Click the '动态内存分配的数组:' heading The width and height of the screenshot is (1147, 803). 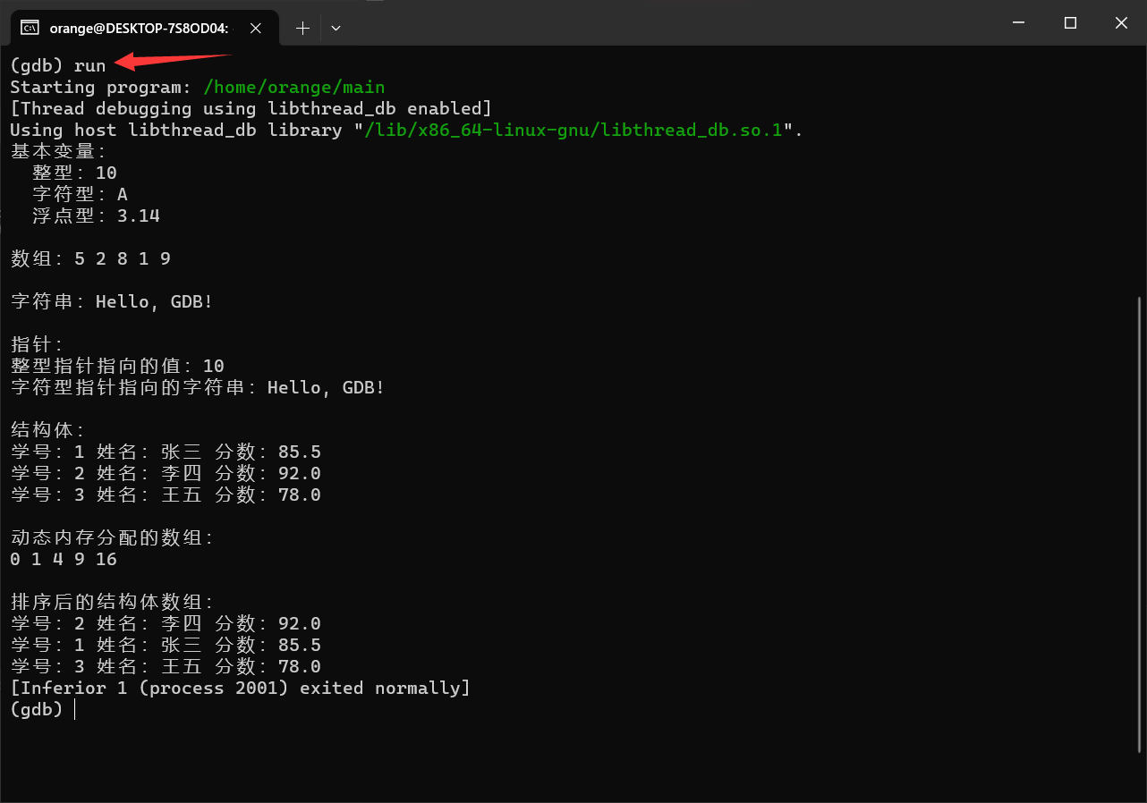[x=112, y=538]
